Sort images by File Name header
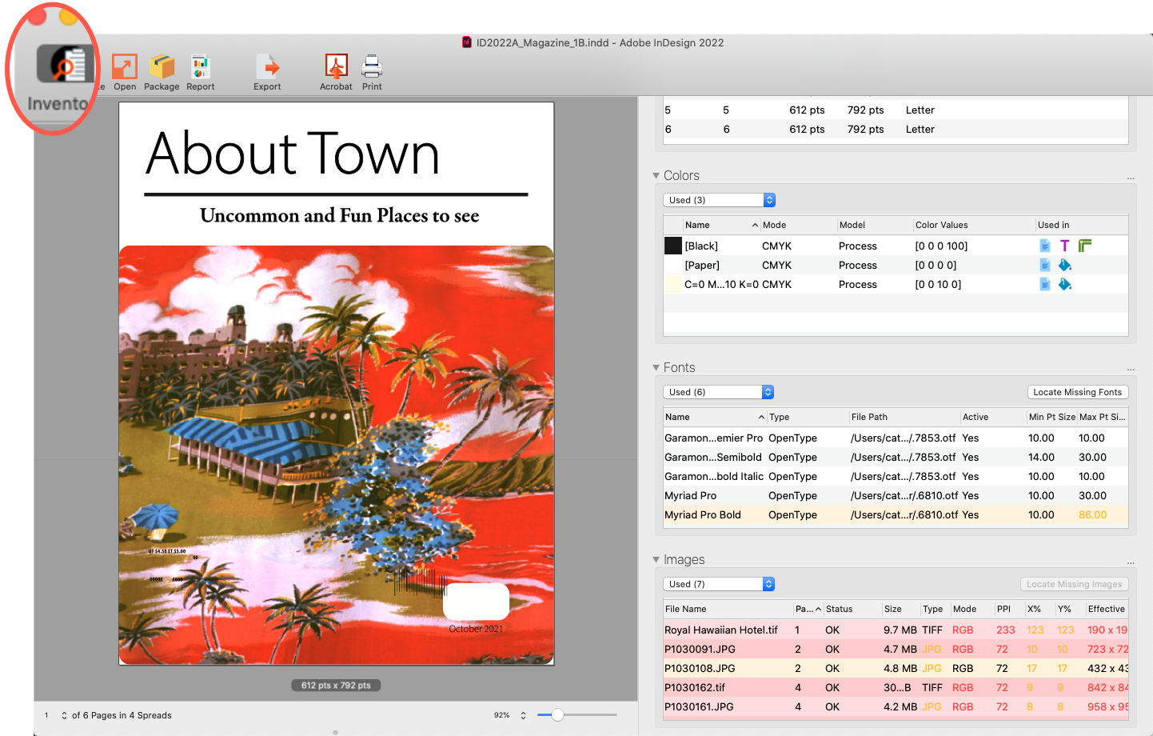The image size is (1153, 736). (x=728, y=609)
